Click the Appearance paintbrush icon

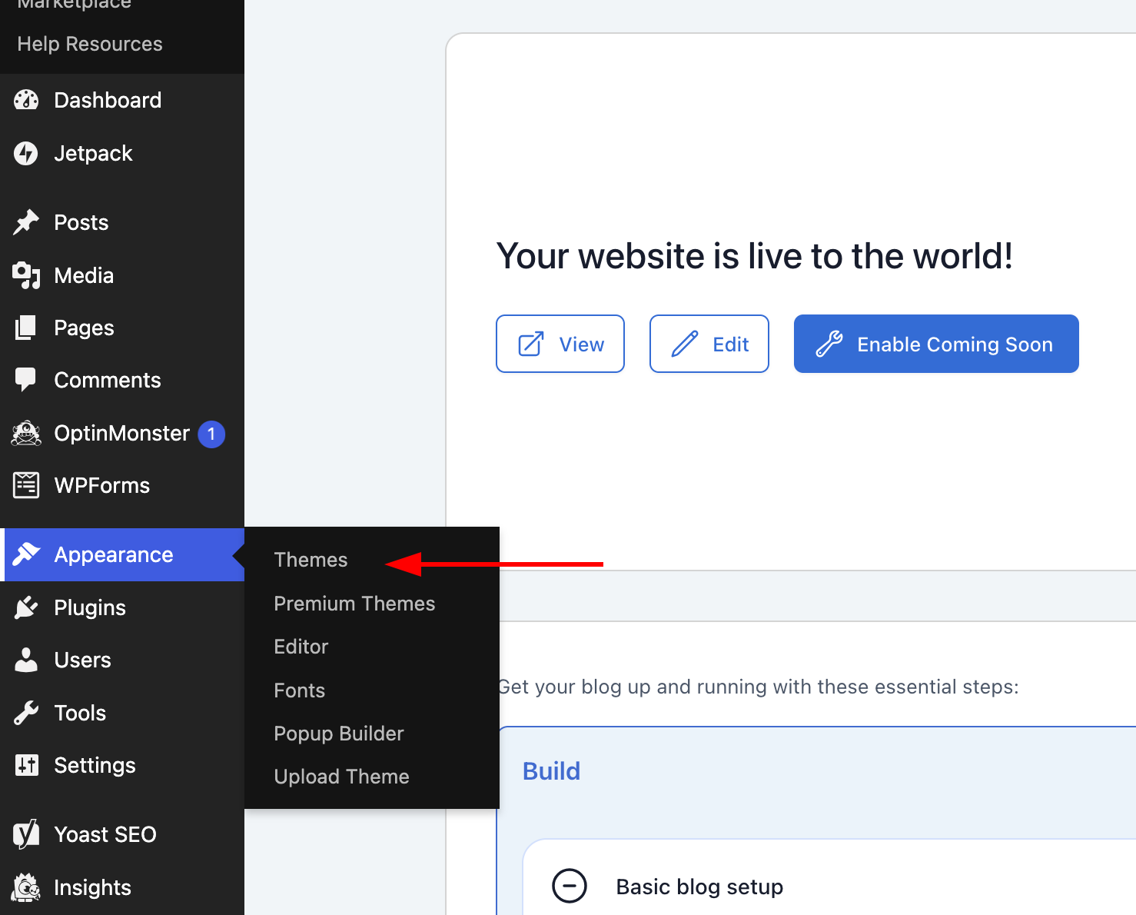pyautogui.click(x=26, y=554)
